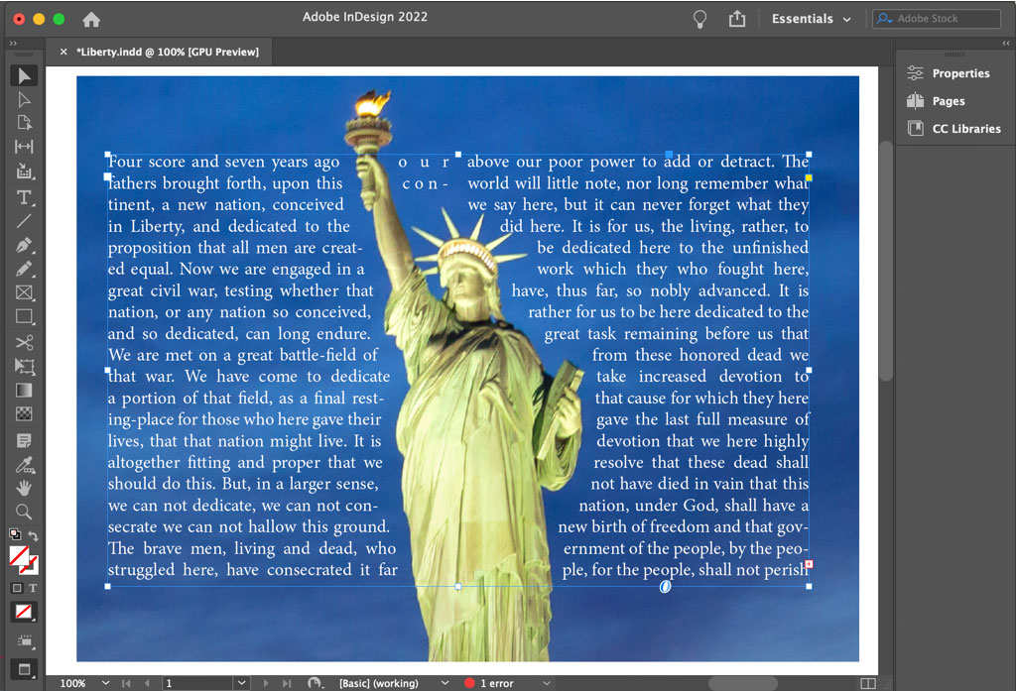Select the Note tool
This screenshot has width=1016, height=691.
(x=24, y=441)
